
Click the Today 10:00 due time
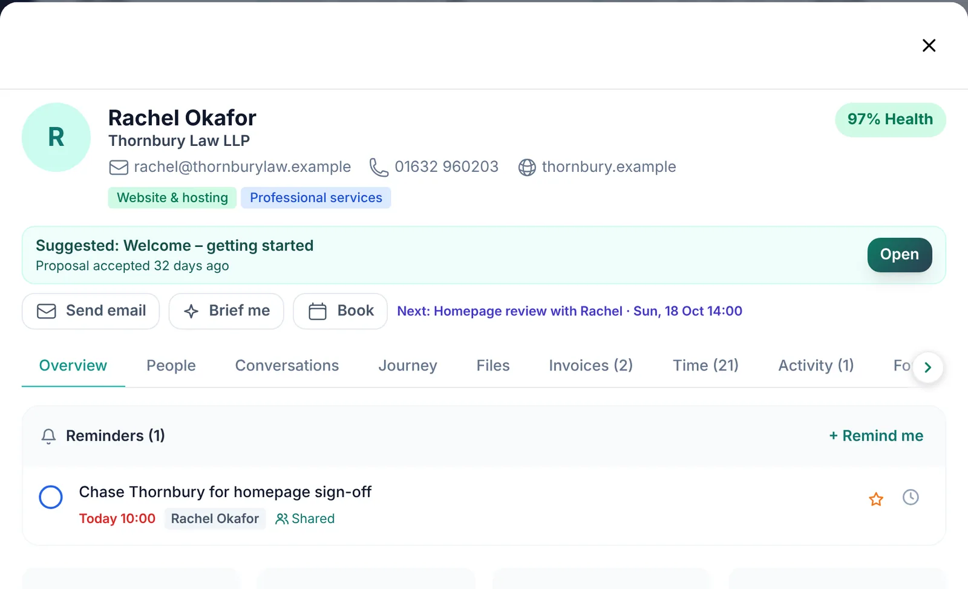(117, 519)
